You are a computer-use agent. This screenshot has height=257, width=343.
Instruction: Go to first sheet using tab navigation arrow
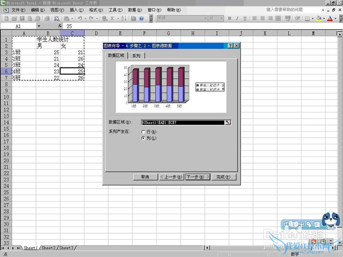(x=3, y=248)
